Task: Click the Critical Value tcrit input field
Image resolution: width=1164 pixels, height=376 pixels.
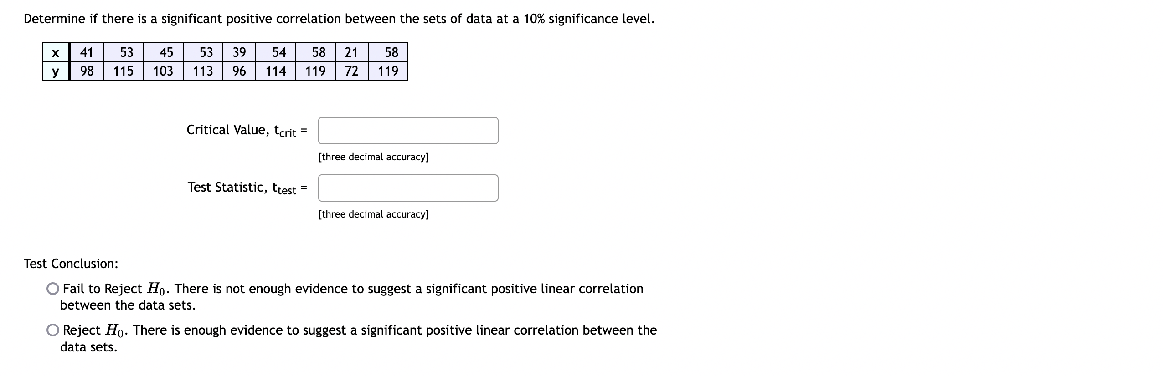Action: coord(408,131)
